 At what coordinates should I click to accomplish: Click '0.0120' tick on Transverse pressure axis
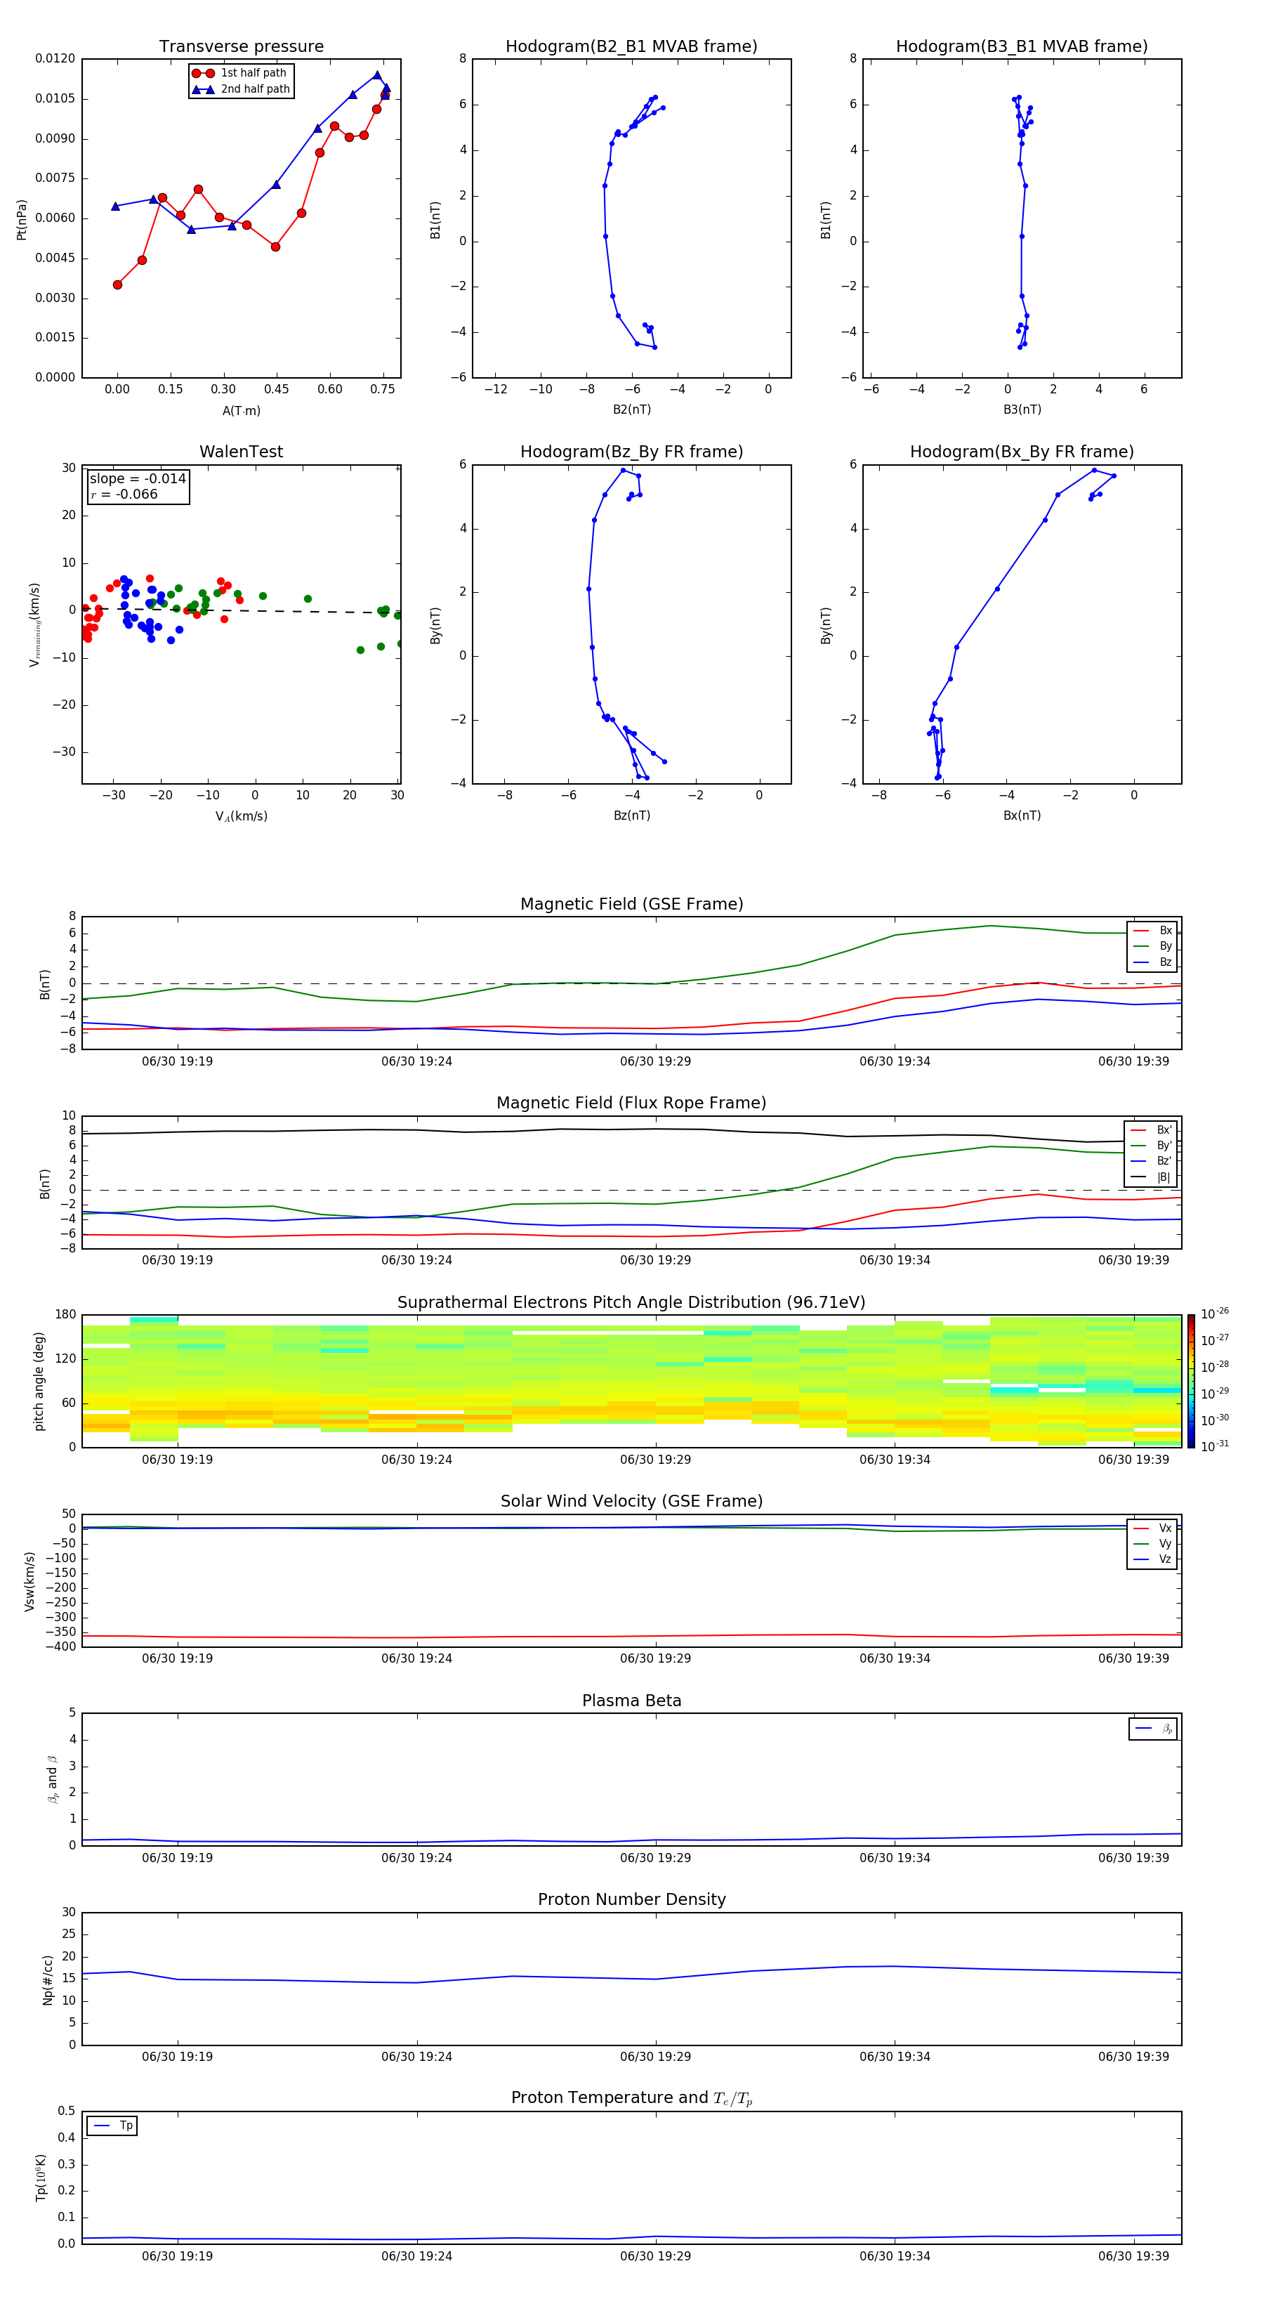[x=55, y=60]
